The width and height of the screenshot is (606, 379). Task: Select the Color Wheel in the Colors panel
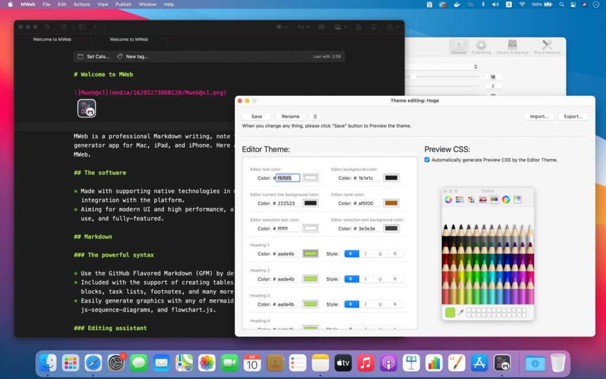tap(448, 200)
